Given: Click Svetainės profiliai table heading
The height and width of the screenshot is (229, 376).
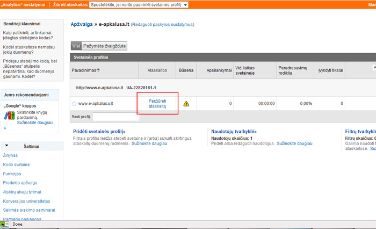Looking at the screenshot, I should point(91,58).
